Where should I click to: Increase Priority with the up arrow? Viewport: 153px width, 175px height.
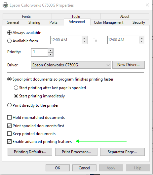(50, 51)
